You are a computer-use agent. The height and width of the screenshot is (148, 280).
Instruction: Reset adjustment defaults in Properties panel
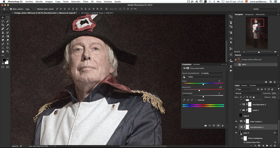(x=214, y=126)
